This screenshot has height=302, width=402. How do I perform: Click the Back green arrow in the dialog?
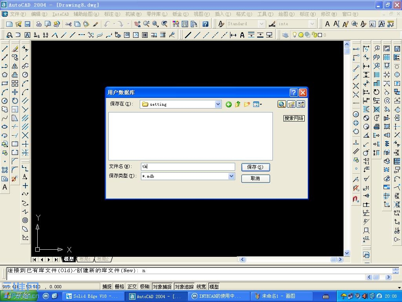(229, 104)
